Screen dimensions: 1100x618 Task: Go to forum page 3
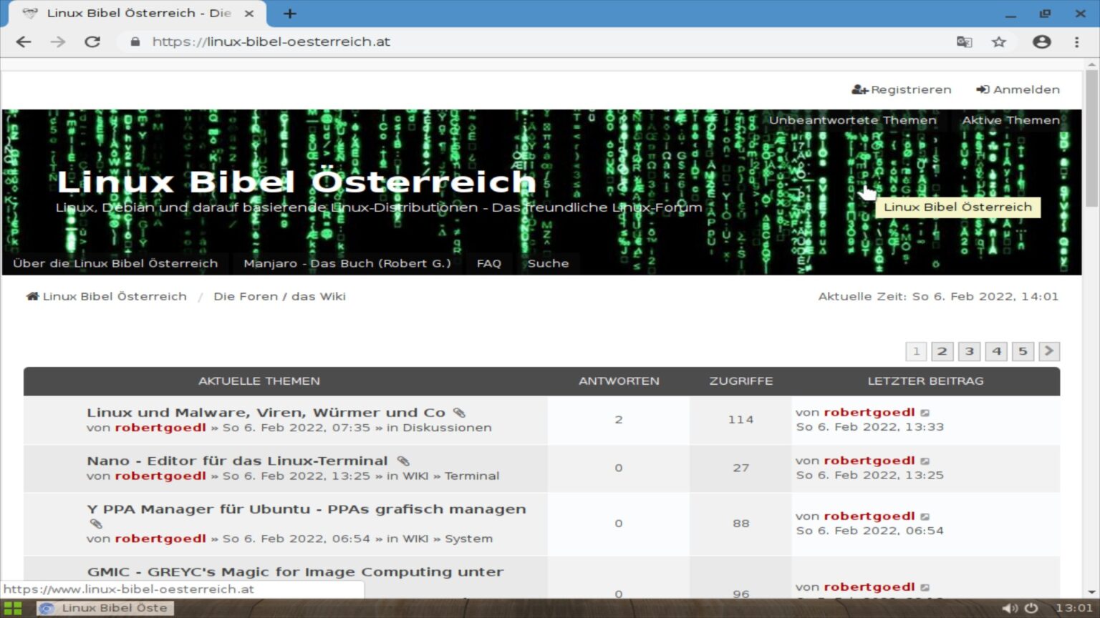coord(969,351)
